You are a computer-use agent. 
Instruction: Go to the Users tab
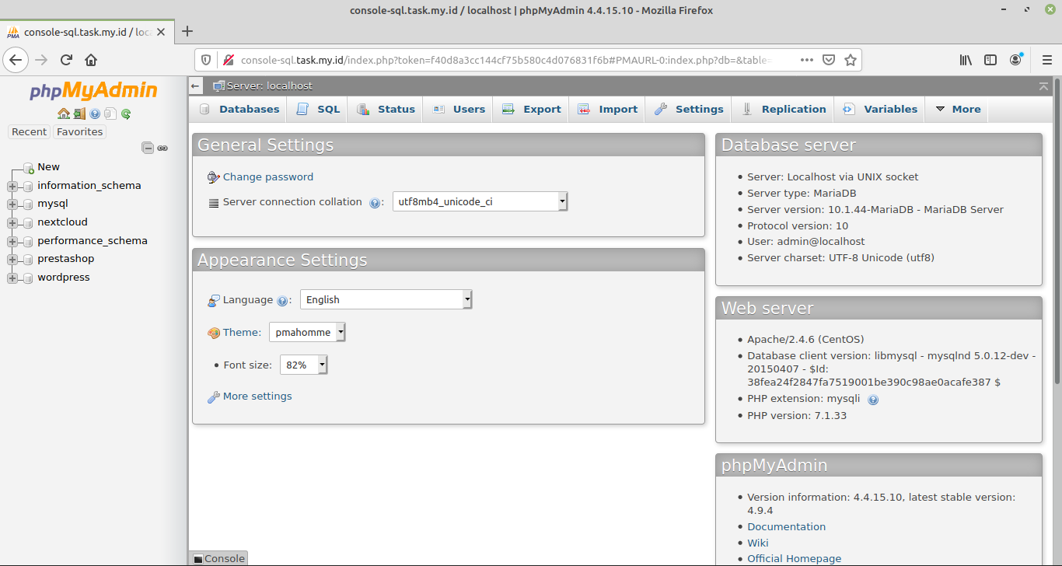point(459,110)
